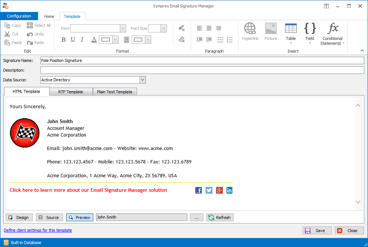Expand the Font Size dropdown
Image resolution: width=368 pixels, height=247 pixels.
[163, 28]
